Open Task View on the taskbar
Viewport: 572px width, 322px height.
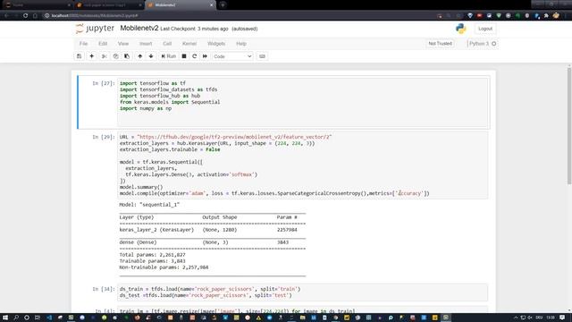pyautogui.click(x=38, y=318)
